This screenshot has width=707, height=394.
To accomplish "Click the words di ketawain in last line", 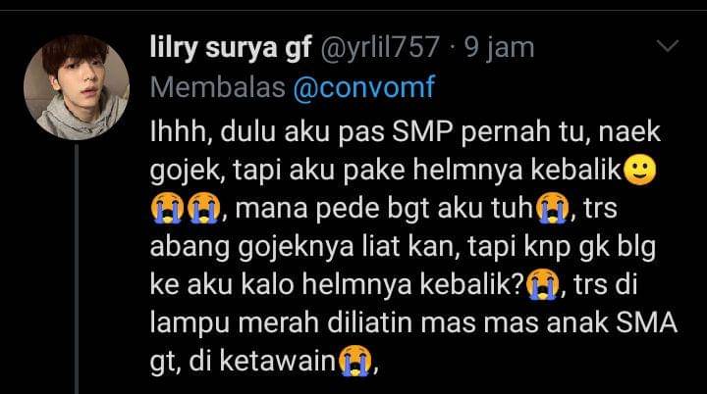I will pos(263,361).
